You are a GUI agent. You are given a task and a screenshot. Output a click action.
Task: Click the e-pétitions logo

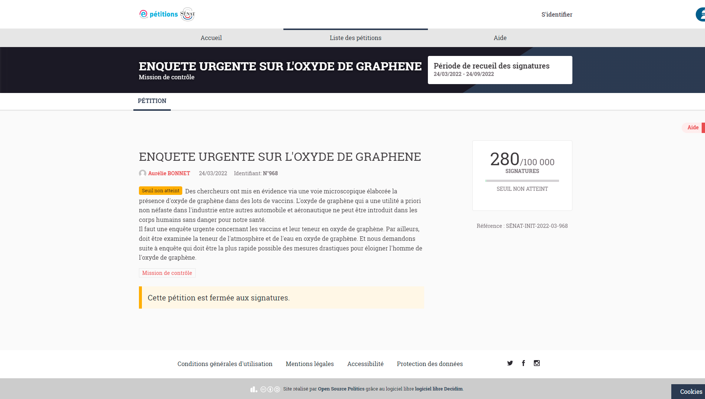(159, 14)
